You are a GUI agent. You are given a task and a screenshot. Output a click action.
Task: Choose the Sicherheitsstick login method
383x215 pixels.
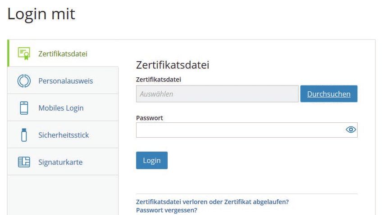(x=63, y=134)
